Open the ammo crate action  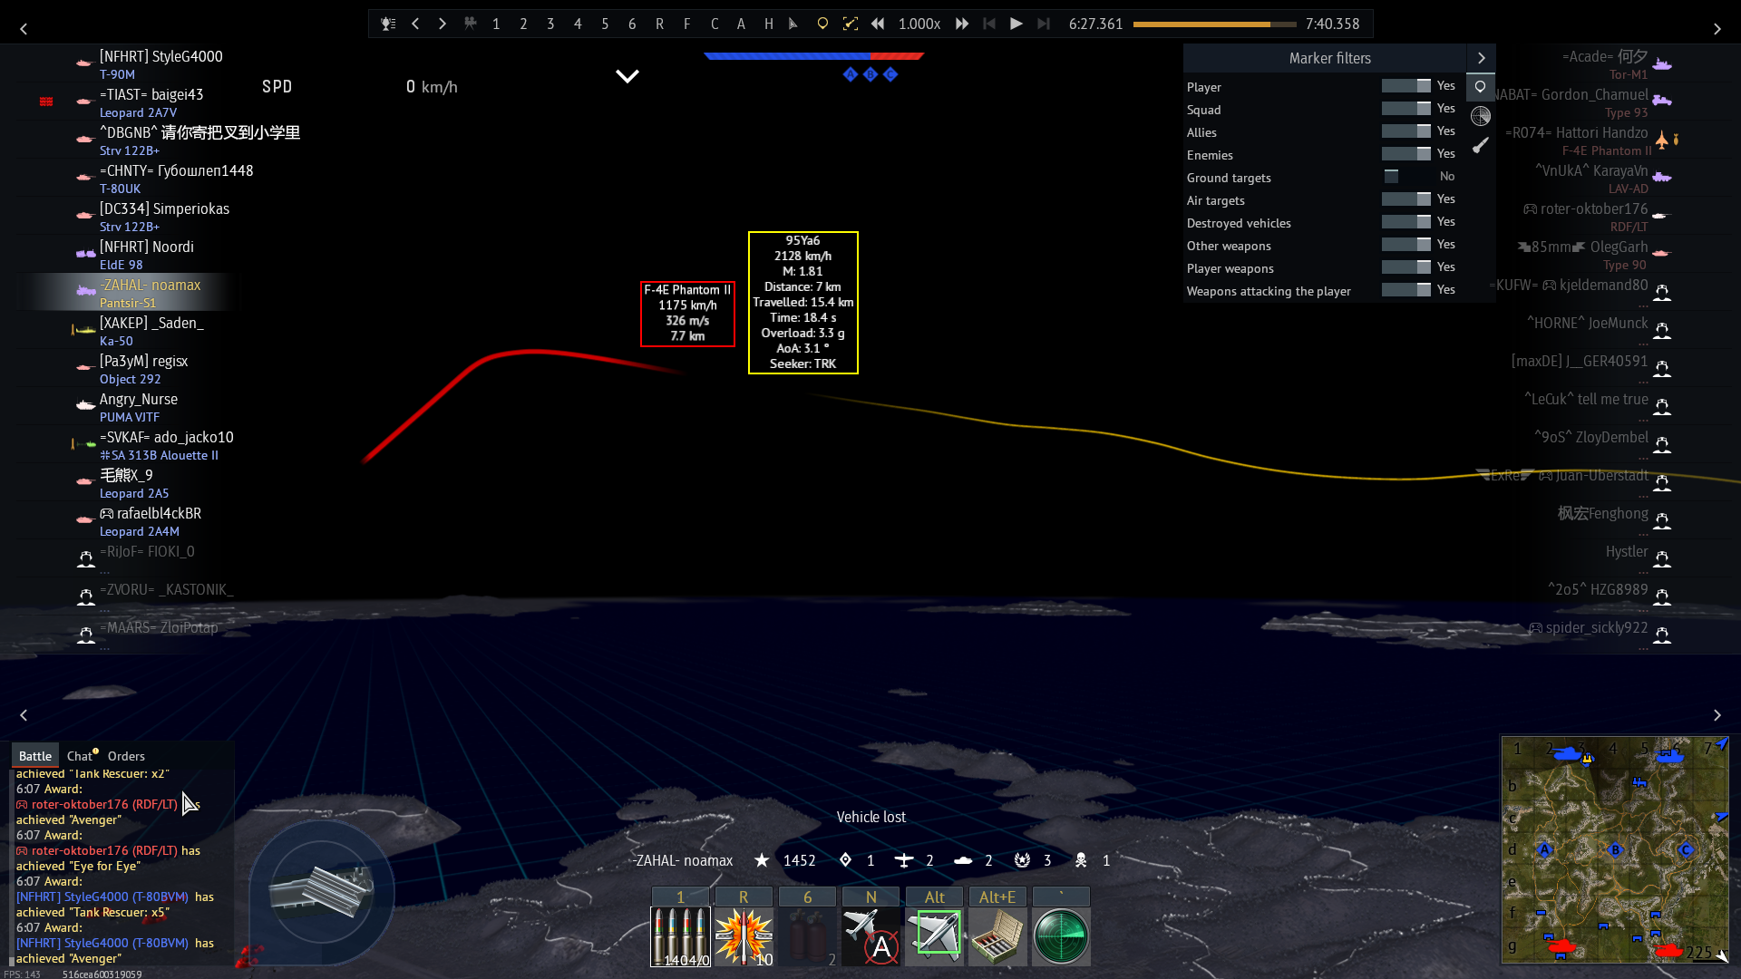click(997, 936)
